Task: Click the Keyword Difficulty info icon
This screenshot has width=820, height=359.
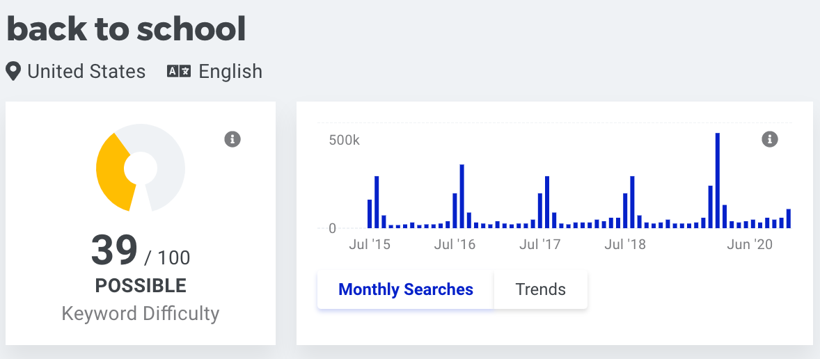Action: click(x=232, y=140)
